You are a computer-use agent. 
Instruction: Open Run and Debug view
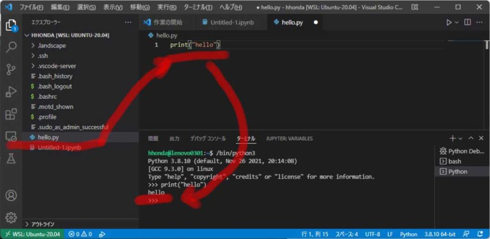click(x=11, y=91)
